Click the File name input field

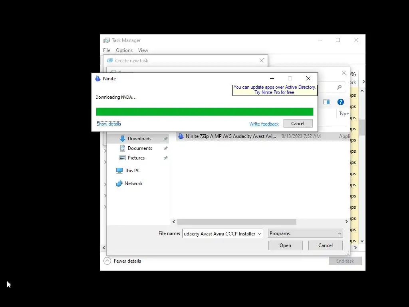[220, 233]
